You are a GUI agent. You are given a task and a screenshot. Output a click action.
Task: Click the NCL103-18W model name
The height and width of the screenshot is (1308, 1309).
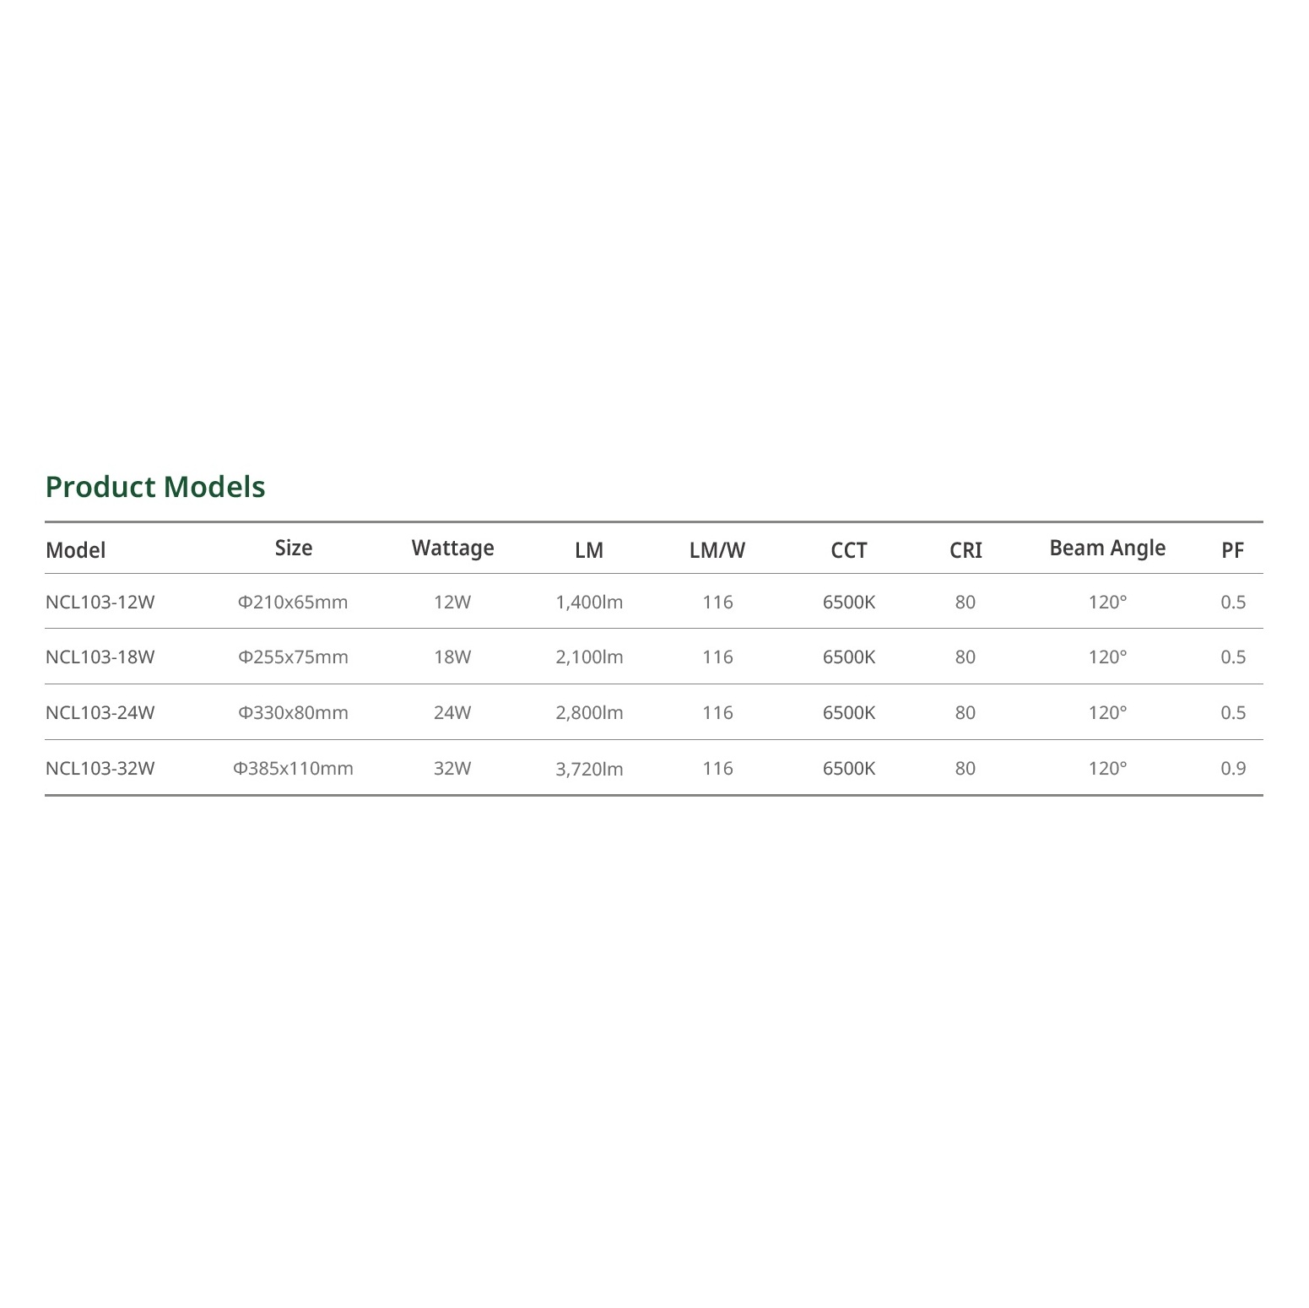pyautogui.click(x=100, y=657)
